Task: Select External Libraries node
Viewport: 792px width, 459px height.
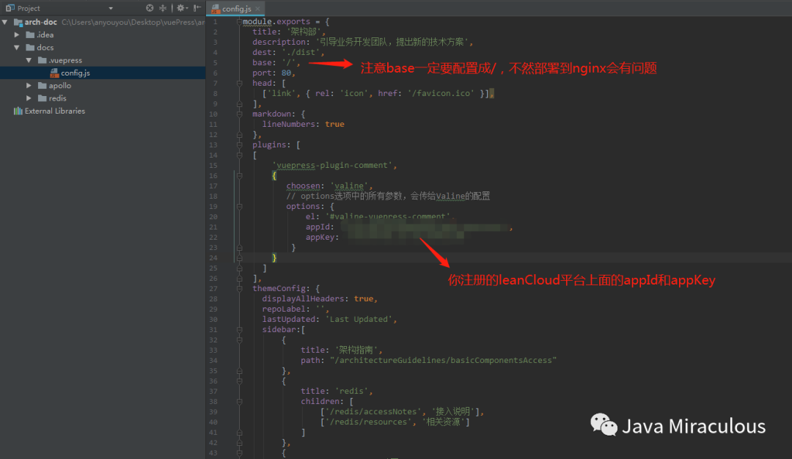Action: point(54,111)
